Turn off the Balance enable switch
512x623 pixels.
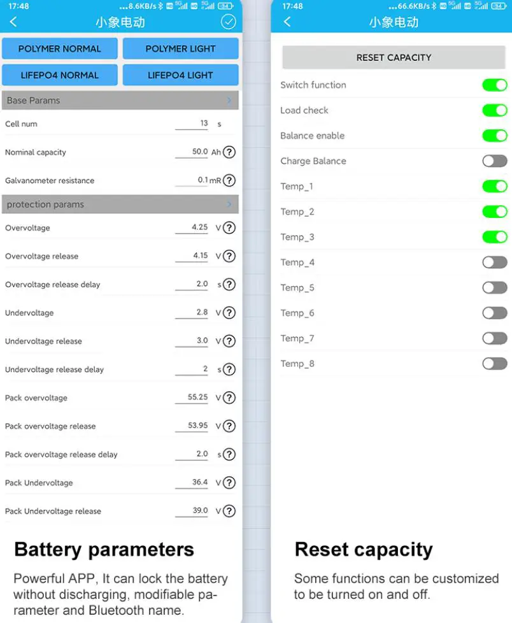(494, 136)
